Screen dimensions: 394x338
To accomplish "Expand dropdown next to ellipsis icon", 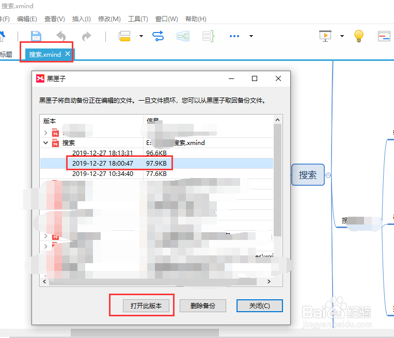I will [x=251, y=36].
